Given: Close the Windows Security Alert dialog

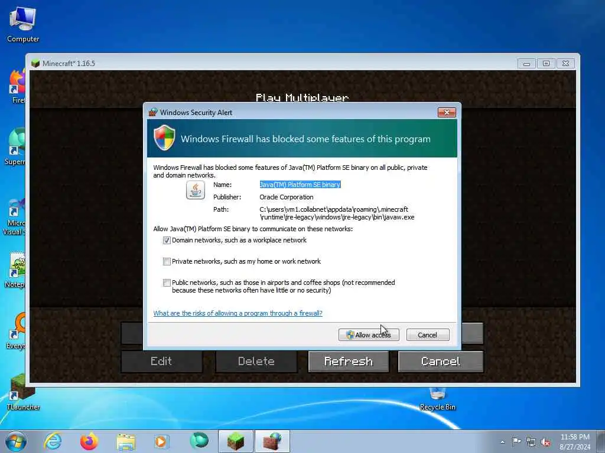Looking at the screenshot, I should (x=447, y=112).
